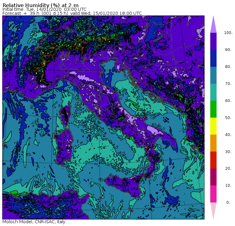Click the '90.' colorbar label
This screenshot has width=235, height=226.
click(228, 49)
